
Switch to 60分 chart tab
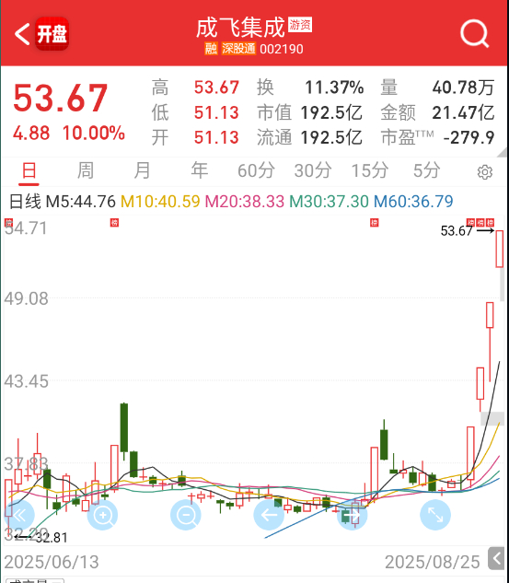pyautogui.click(x=256, y=171)
